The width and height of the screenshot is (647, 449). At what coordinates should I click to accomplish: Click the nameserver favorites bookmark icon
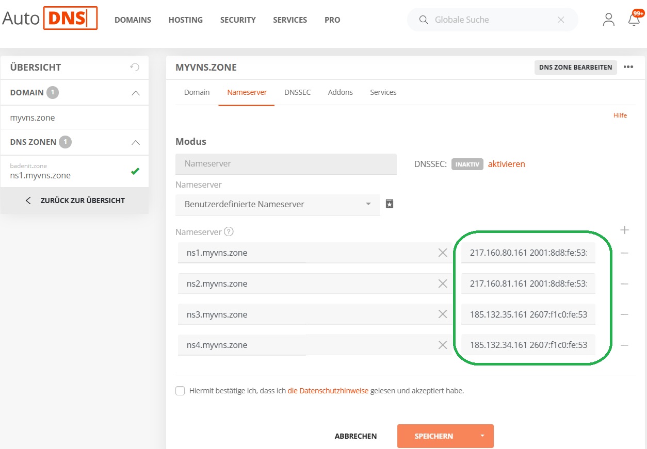[390, 204]
